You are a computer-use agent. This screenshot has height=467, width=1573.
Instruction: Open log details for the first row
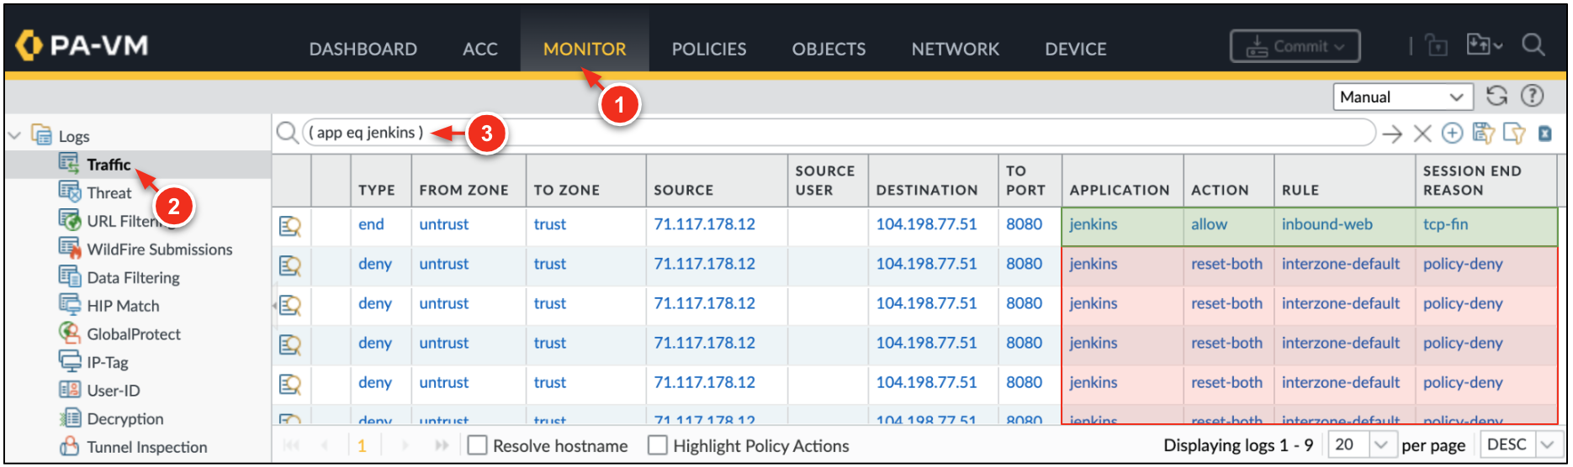(x=290, y=226)
